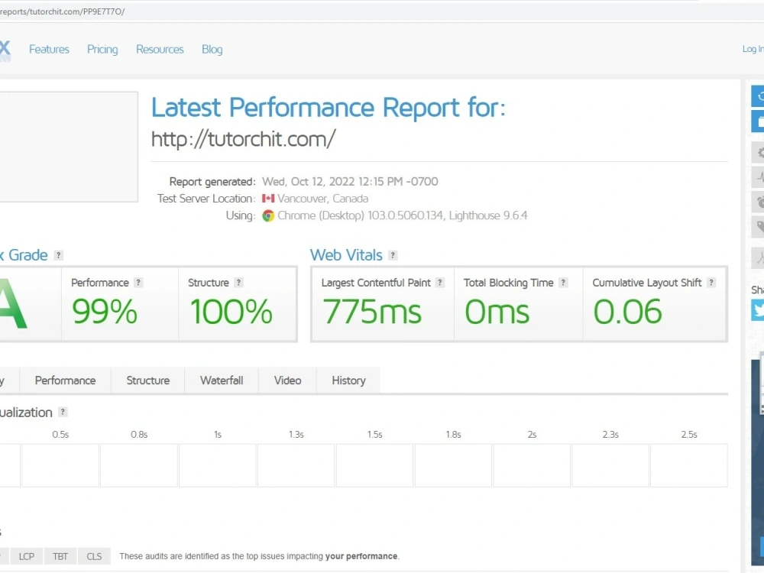Open the Pricing navigation link
764x573 pixels.
102,49
